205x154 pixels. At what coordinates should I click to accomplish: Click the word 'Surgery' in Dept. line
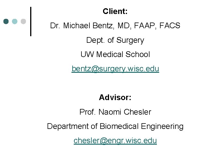130,40
